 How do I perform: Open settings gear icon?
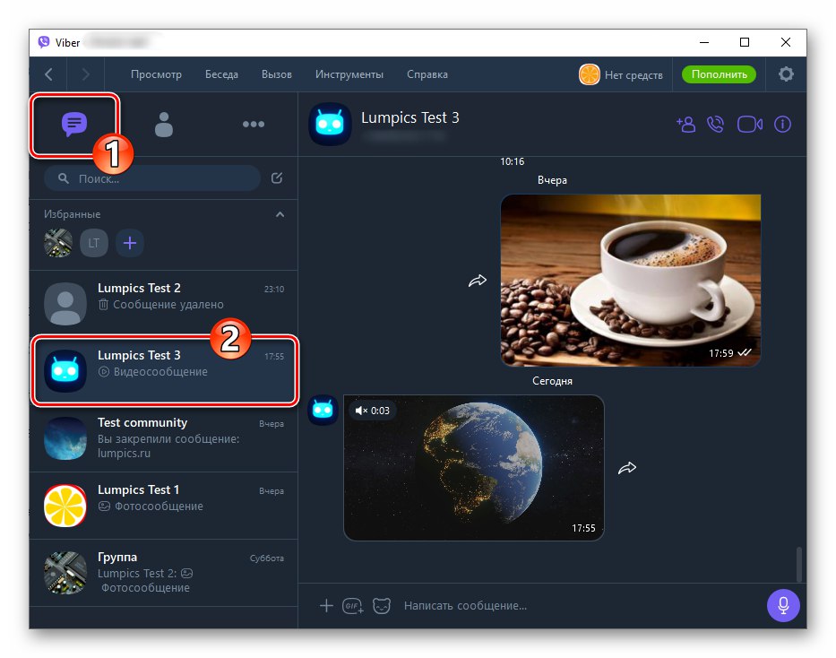coord(786,74)
